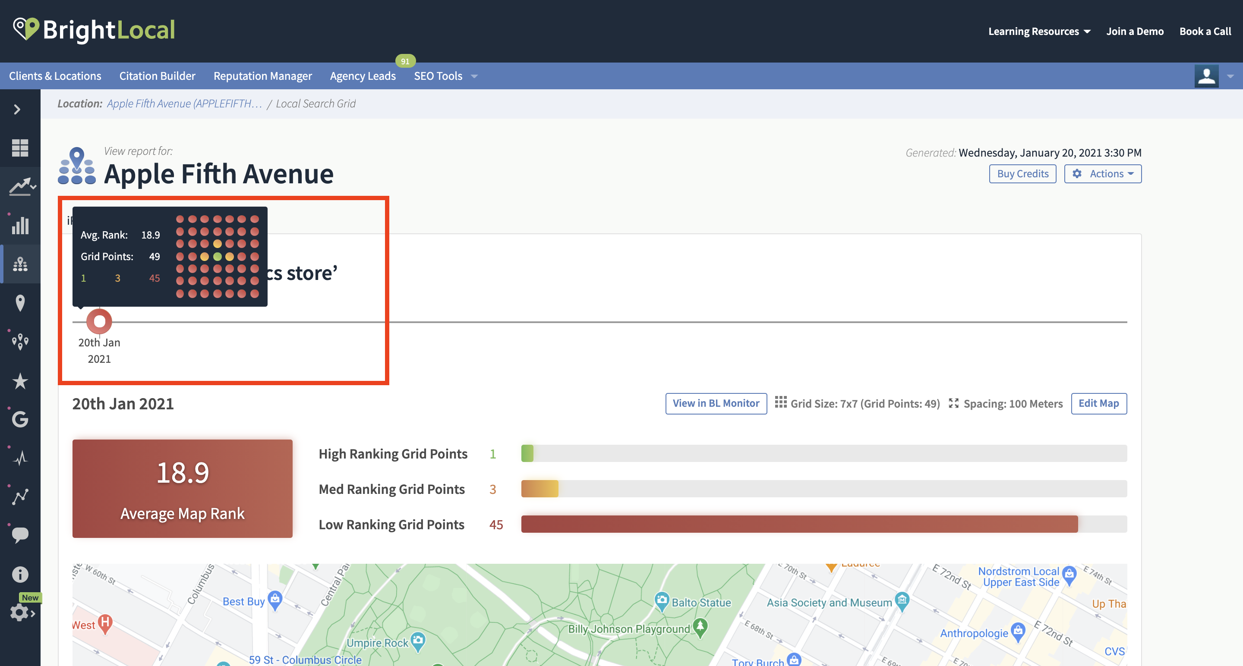
Task: Expand the left sidebar with the chevron arrow
Action: [17, 110]
